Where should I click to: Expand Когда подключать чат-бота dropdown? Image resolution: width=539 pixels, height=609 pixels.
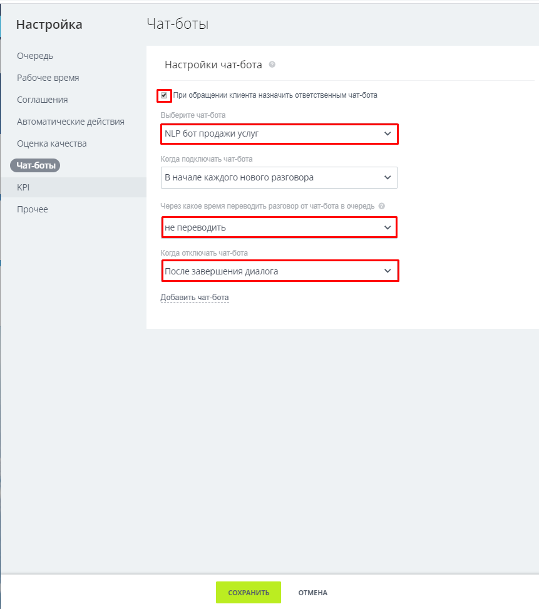pyautogui.click(x=279, y=177)
